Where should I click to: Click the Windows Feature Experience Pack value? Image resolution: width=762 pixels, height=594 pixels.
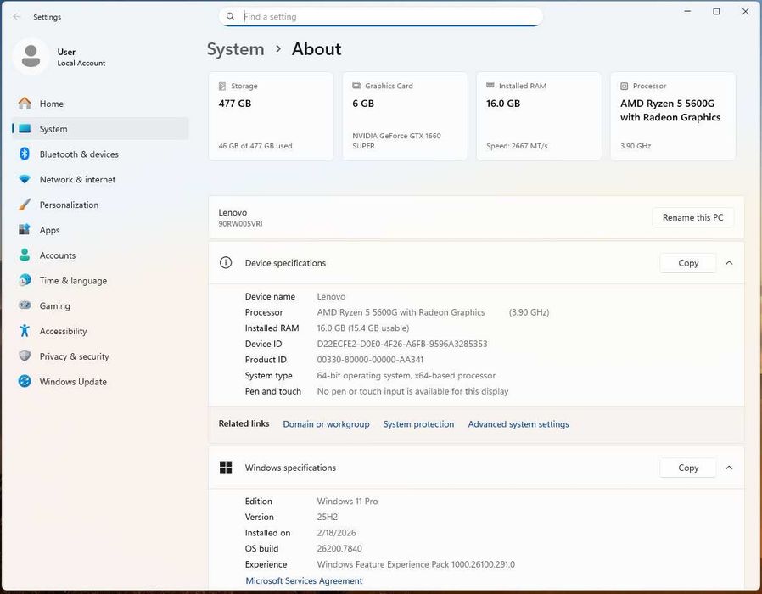[x=416, y=564]
